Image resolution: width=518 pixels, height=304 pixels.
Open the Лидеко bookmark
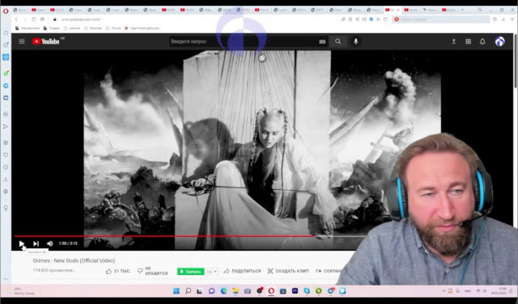tap(52, 28)
